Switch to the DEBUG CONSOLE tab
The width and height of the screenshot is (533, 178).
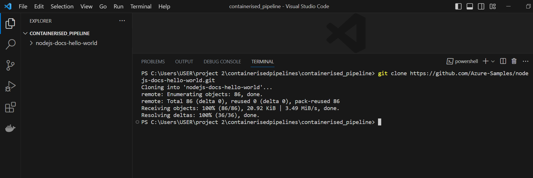coord(222,62)
